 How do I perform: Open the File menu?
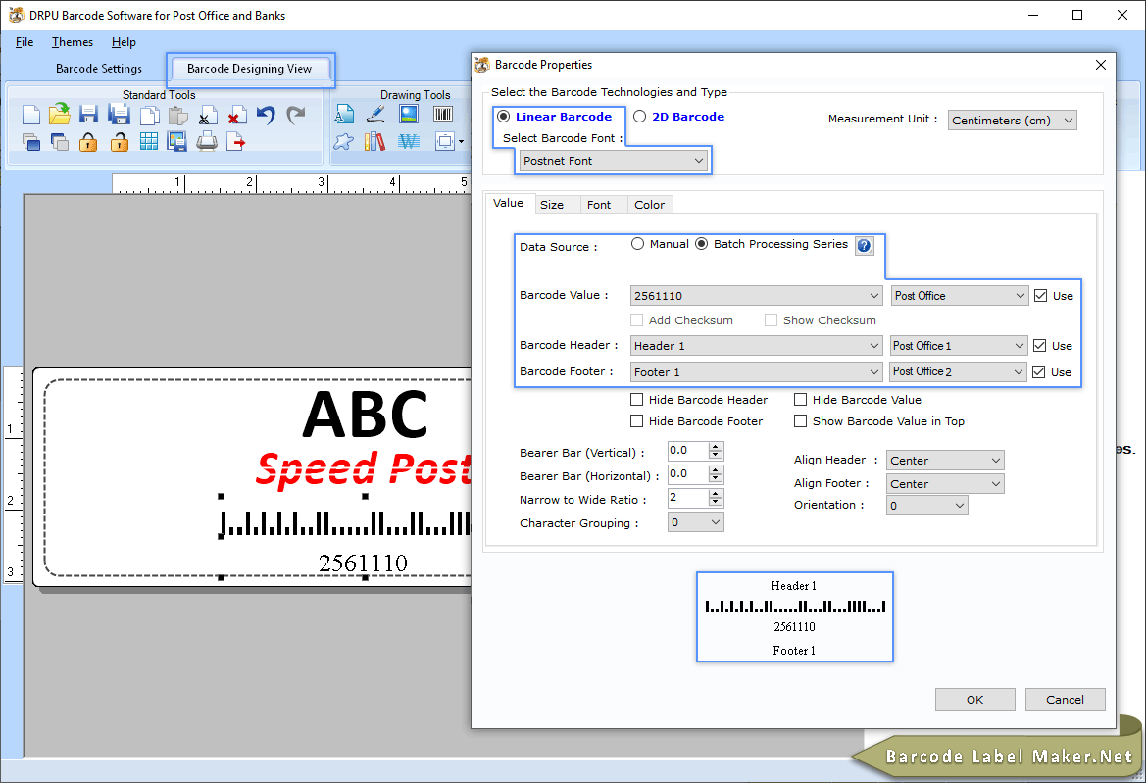point(25,42)
